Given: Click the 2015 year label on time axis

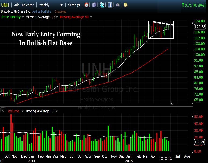Looking at the screenshot, I should 129,161.
